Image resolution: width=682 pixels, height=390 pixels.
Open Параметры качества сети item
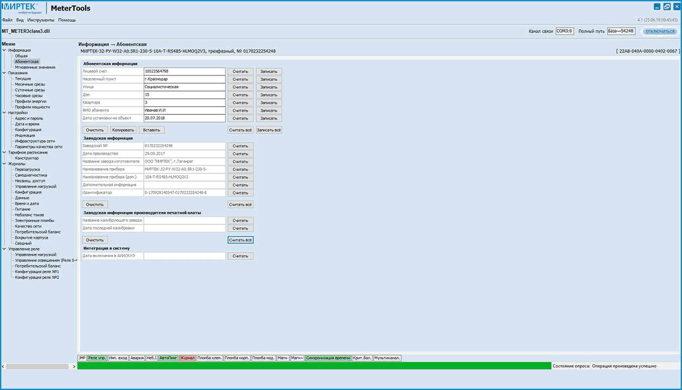pyautogui.click(x=38, y=147)
